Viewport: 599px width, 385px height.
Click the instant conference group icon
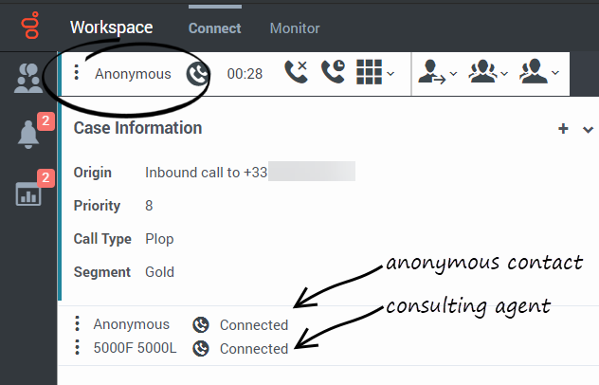pyautogui.click(x=482, y=71)
